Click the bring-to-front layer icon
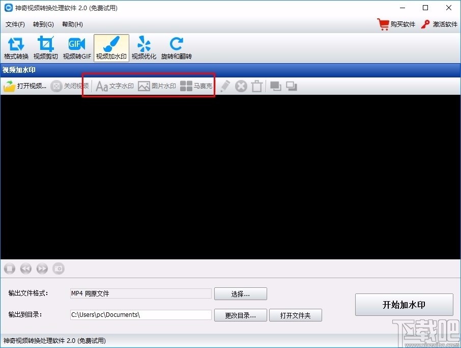The image size is (461, 348). [275, 86]
